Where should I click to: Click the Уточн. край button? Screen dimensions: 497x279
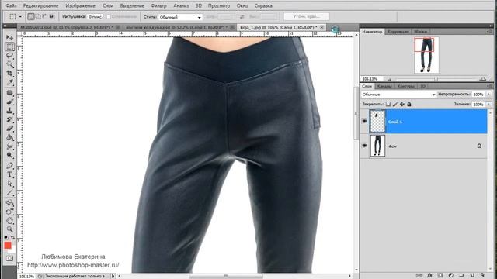pos(307,16)
